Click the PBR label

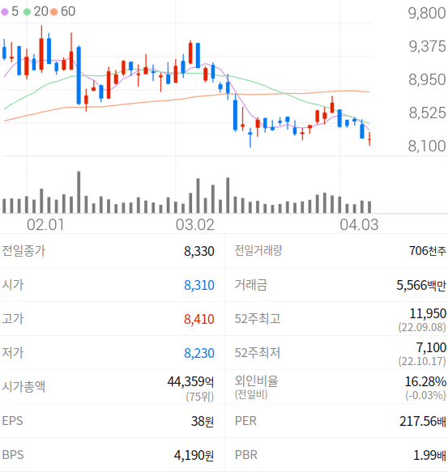(246, 455)
